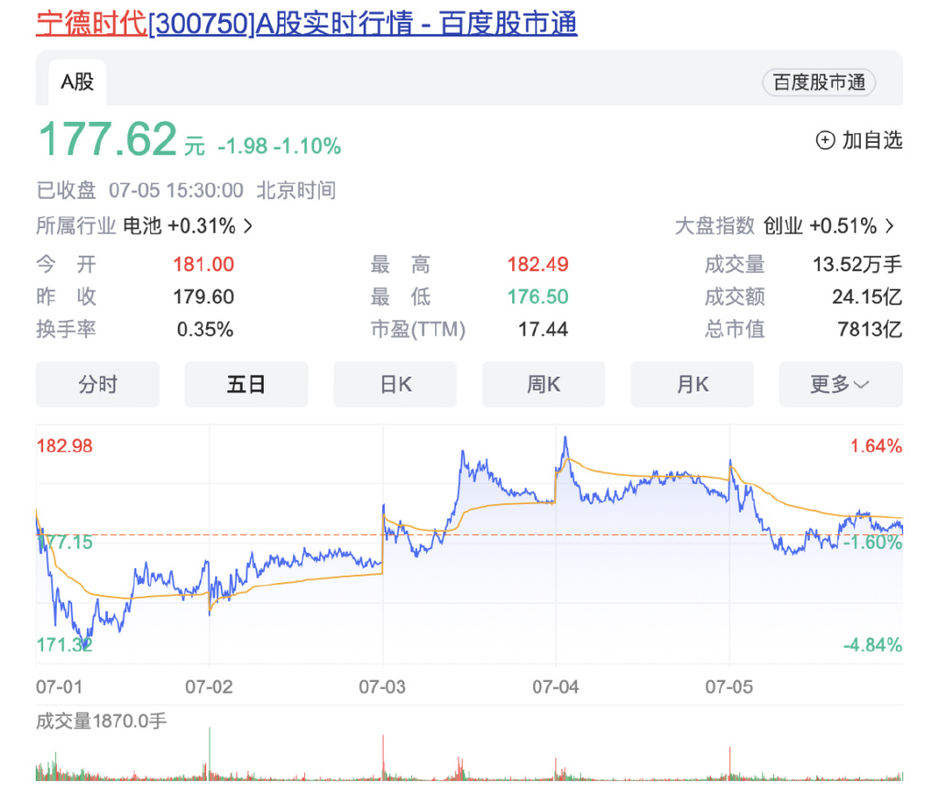The image size is (938, 802).
Task: Select the A股 tab
Action: pyautogui.click(x=77, y=82)
